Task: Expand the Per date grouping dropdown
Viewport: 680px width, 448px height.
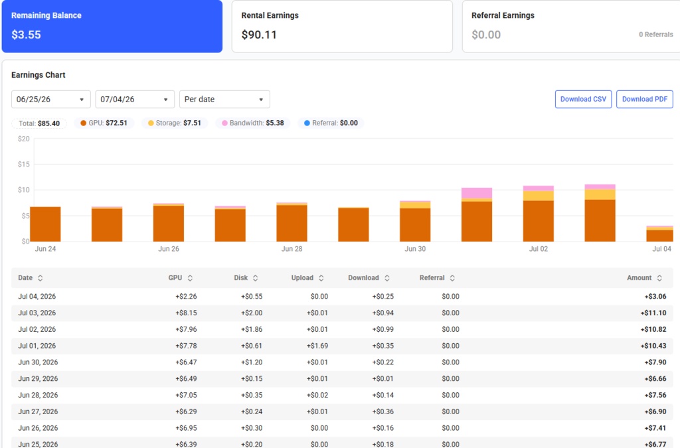Action: pos(224,99)
